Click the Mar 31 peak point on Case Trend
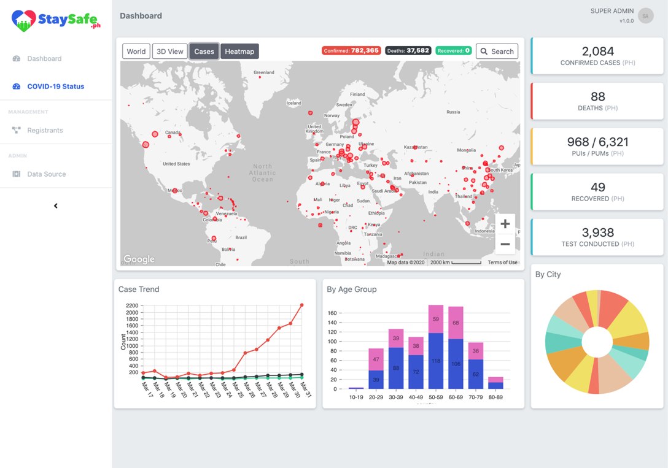Image resolution: width=668 pixels, height=468 pixels. click(302, 305)
